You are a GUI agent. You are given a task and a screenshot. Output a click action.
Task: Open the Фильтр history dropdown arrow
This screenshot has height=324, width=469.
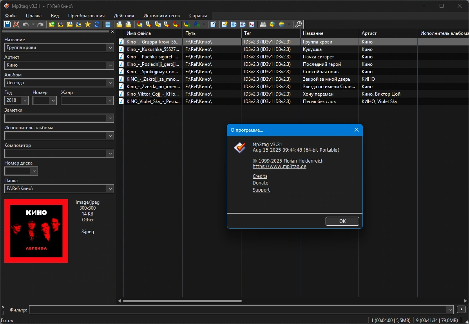coord(450,310)
